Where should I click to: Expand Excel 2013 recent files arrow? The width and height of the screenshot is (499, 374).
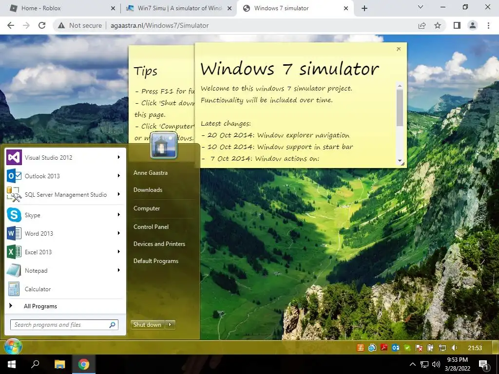(119, 252)
